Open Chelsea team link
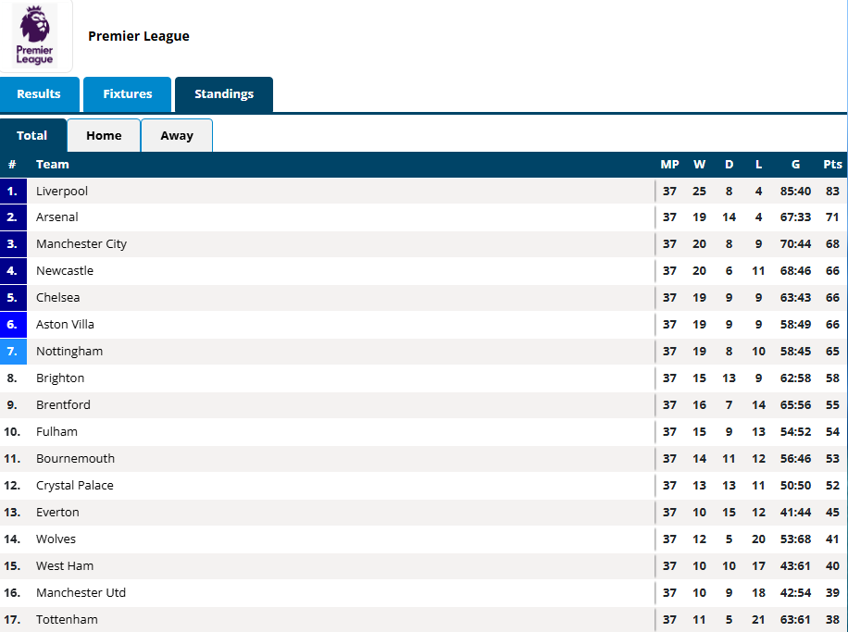The height and width of the screenshot is (632, 848). pyautogui.click(x=58, y=298)
